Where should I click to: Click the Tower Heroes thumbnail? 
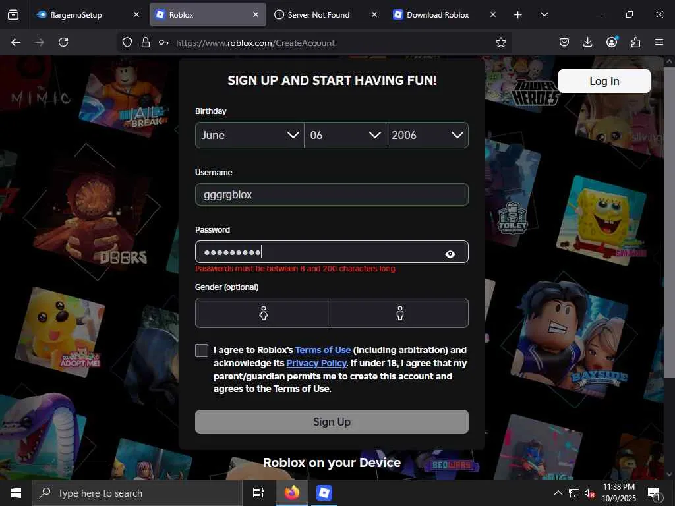[524, 85]
